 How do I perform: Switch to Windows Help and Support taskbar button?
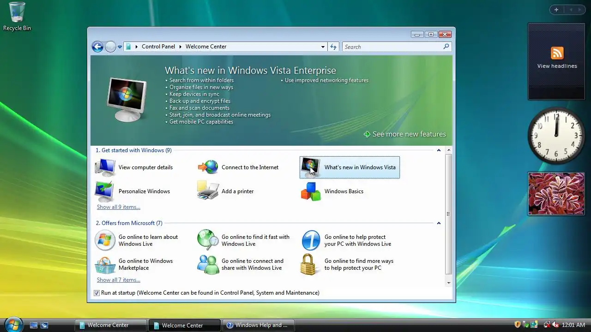259,325
